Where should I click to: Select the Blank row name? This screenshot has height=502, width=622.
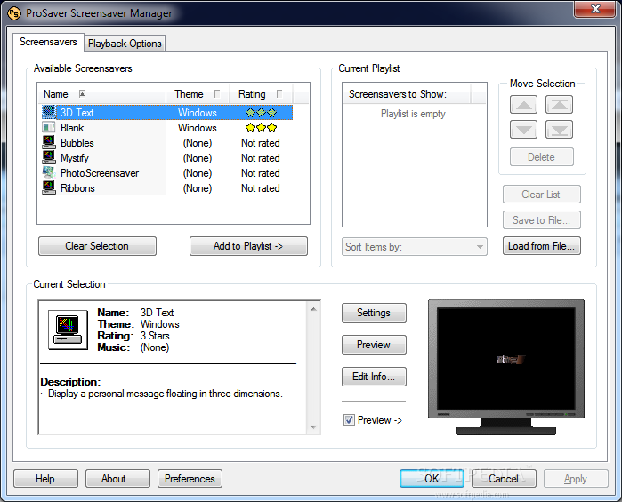pyautogui.click(x=72, y=128)
